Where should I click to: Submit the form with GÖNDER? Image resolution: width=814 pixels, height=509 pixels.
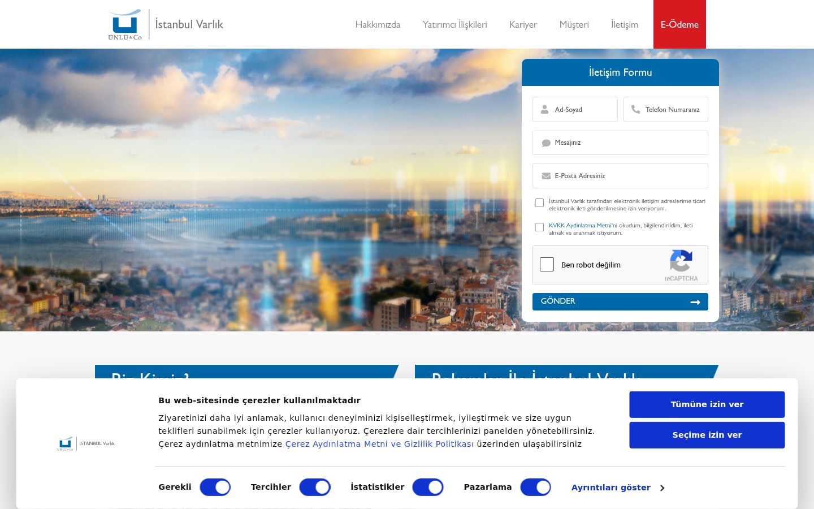pyautogui.click(x=620, y=301)
